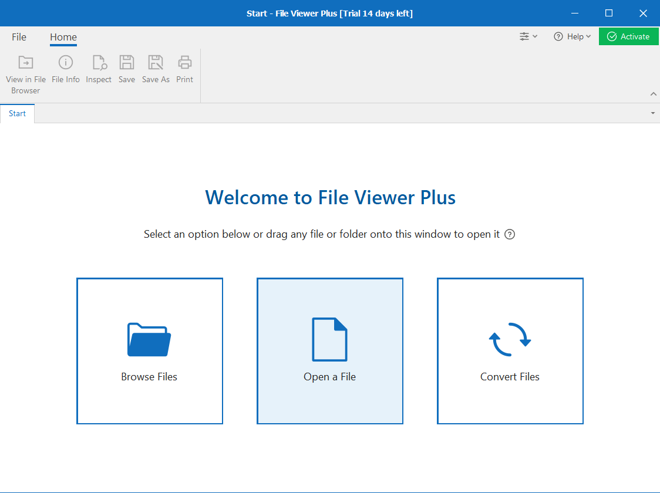660x493 pixels.
Task: Click the View in File Browser icon
Action: click(x=26, y=63)
